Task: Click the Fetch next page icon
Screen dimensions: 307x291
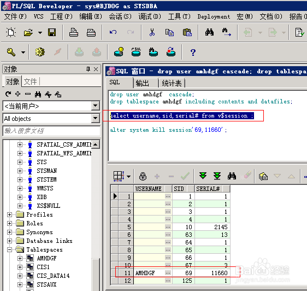Action: pos(203,176)
